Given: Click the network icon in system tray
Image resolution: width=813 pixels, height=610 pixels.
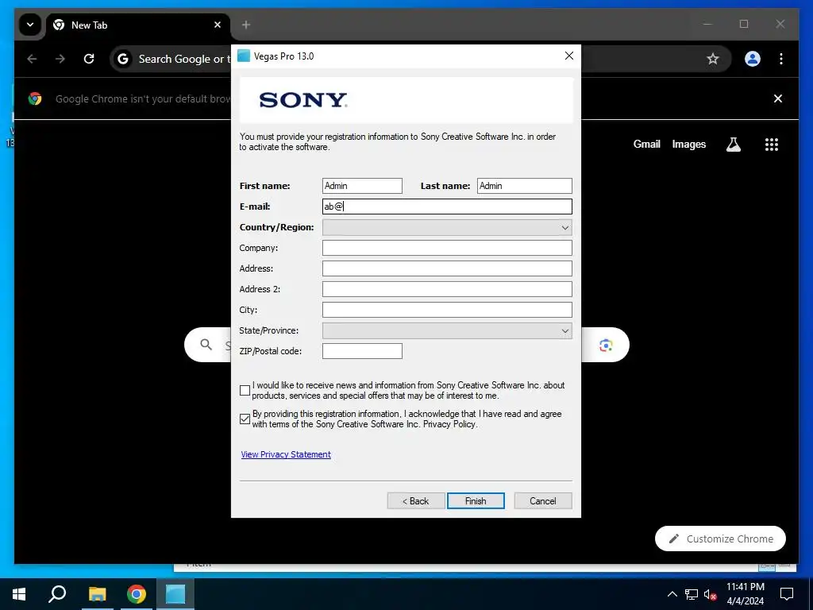Looking at the screenshot, I should point(692,594).
